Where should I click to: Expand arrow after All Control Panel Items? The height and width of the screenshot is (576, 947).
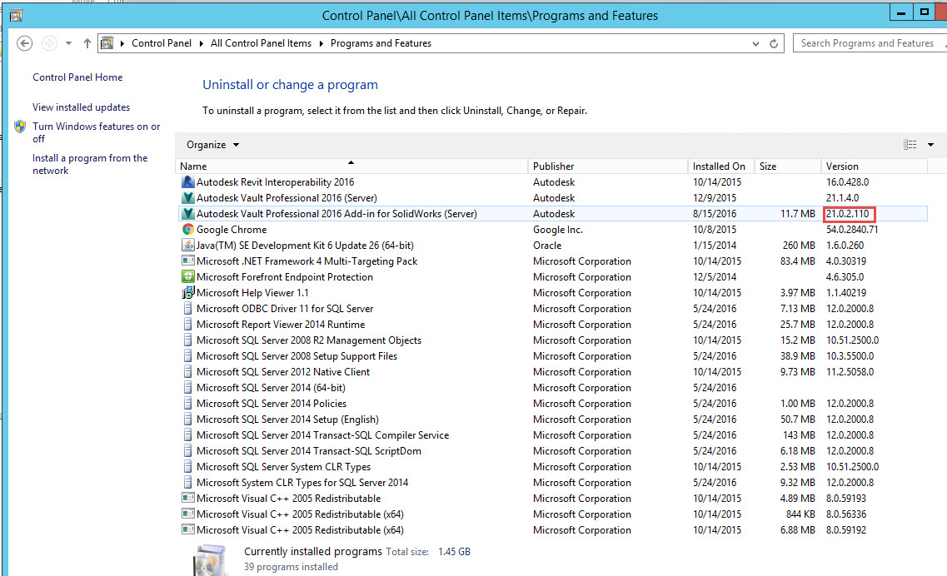(x=321, y=43)
